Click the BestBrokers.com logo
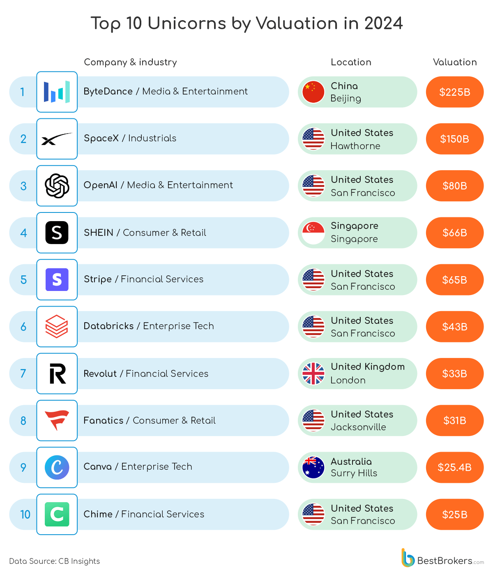 442,558
